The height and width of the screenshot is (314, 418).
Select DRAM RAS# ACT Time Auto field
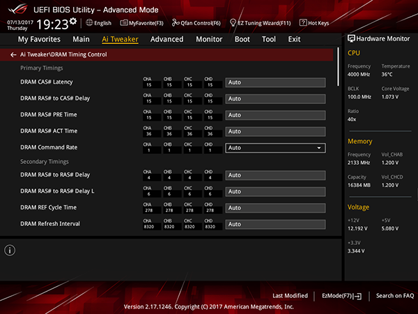click(x=275, y=132)
